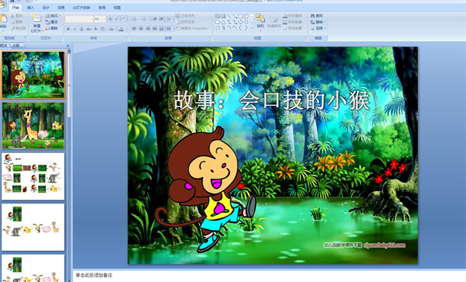The height and width of the screenshot is (282, 466).
Task: Decrease font size with small A icon
Action: 116,19
